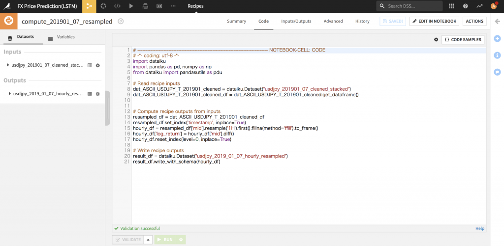Open the user profile avatar
Screen dimensions: 504x246
[494, 6]
